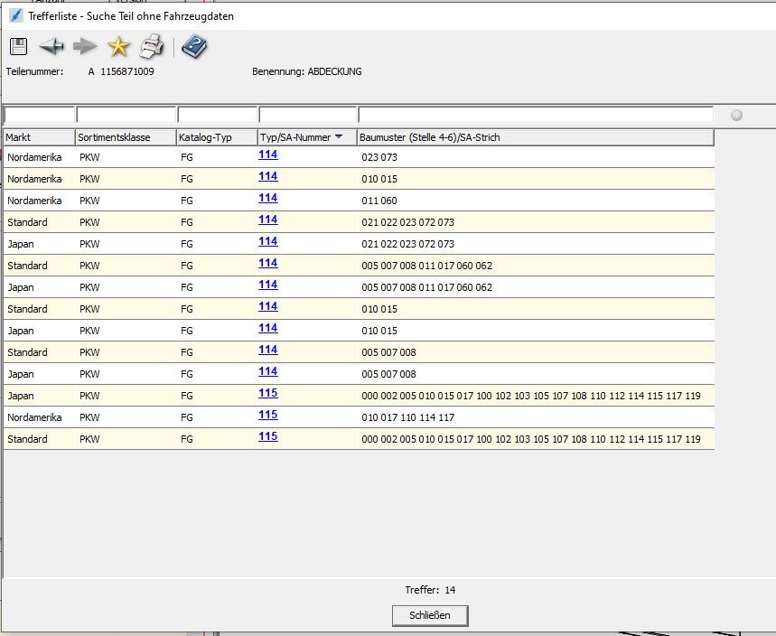This screenshot has width=776, height=636.
Task: Open sort arrow on Typ/SA-Nummer column
Action: pyautogui.click(x=339, y=136)
